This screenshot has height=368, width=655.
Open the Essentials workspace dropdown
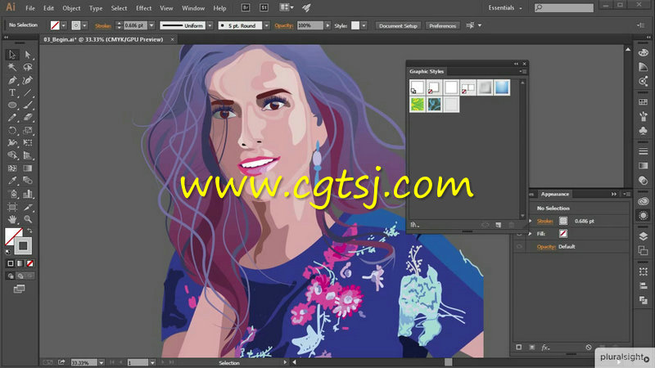505,8
